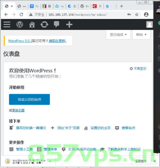Switch to the red C CSDN tab

click(x=95, y=6)
